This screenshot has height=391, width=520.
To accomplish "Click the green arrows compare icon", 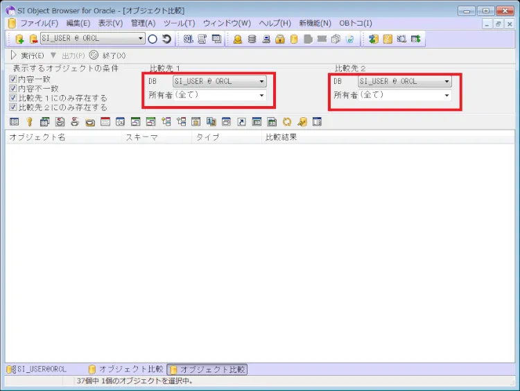I will tap(374, 39).
